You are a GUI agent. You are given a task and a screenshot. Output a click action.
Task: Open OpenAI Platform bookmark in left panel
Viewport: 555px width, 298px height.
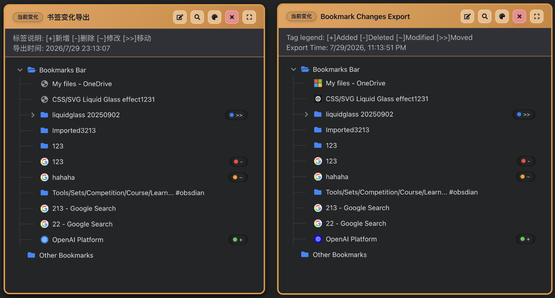[x=78, y=240]
